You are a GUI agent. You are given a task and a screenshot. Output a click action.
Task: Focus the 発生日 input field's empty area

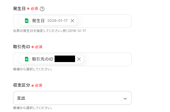(104, 21)
